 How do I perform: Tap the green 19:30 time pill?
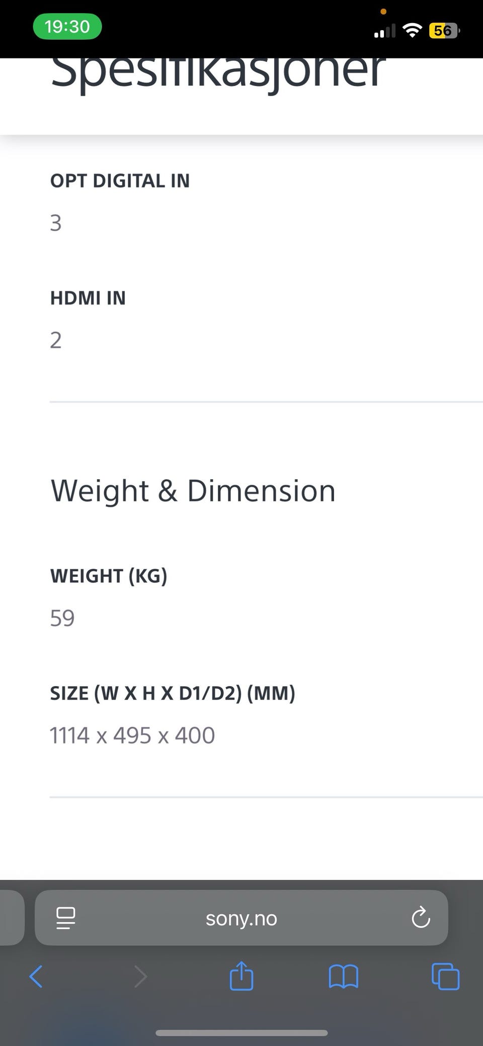point(67,27)
